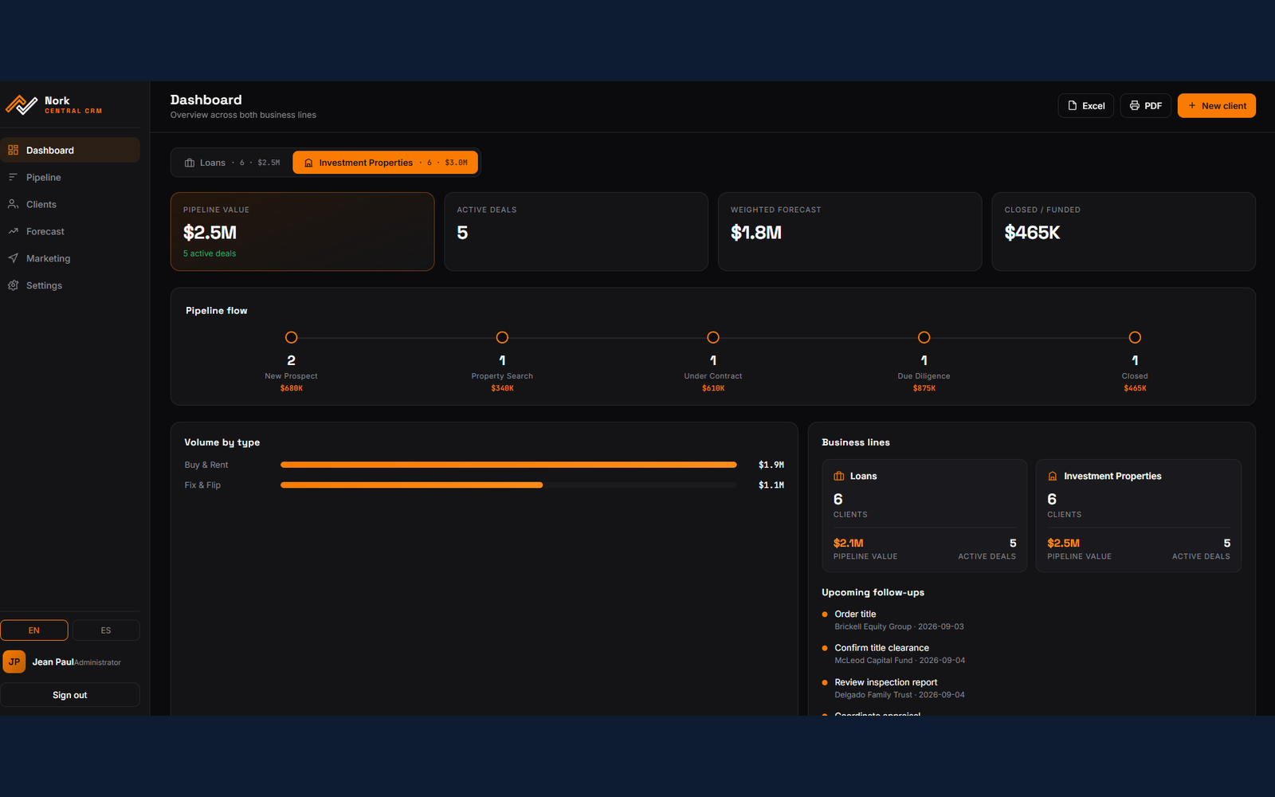Switch language to EN
This screenshot has width=1275, height=797.
pos(34,630)
